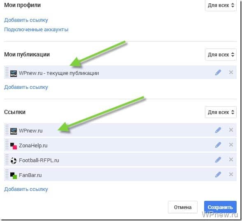The width and height of the screenshot is (242, 221).
Task: Open Подключенные аккаунты link
Action: [36, 30]
